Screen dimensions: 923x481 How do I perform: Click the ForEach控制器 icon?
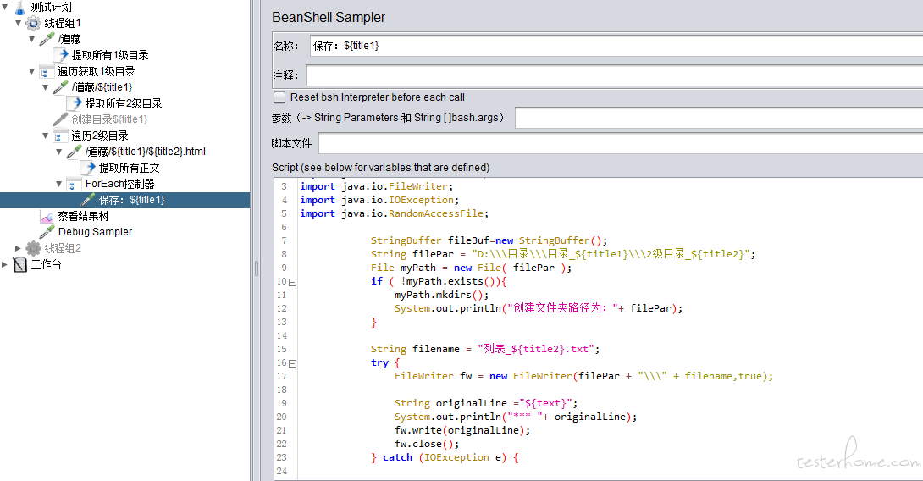(x=75, y=184)
